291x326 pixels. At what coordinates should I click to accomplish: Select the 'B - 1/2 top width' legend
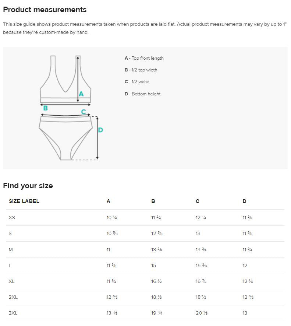pos(141,70)
